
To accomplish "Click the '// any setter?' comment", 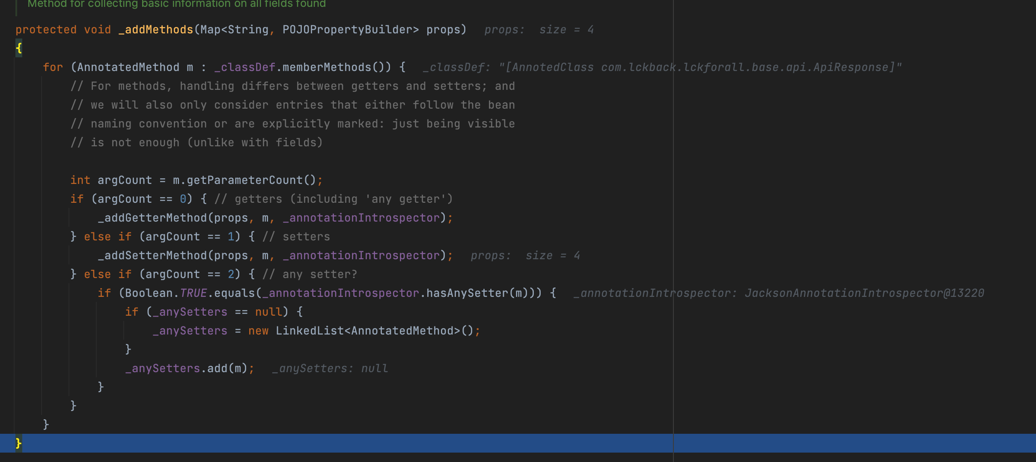I will pyautogui.click(x=310, y=274).
